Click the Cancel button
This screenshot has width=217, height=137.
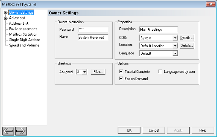click(154, 130)
